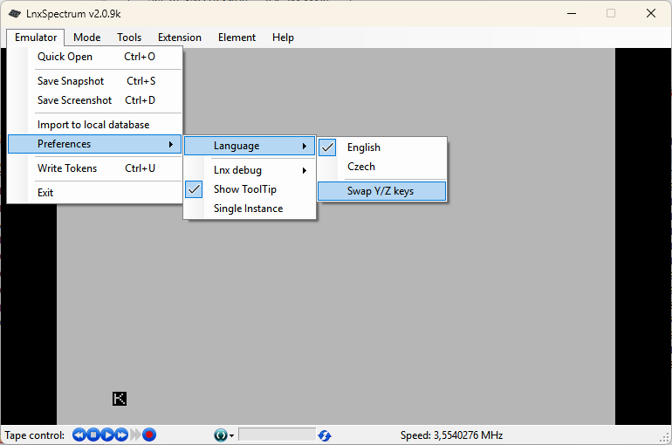
Task: Click the LnxSpectrum title bar app icon
Action: tap(15, 14)
